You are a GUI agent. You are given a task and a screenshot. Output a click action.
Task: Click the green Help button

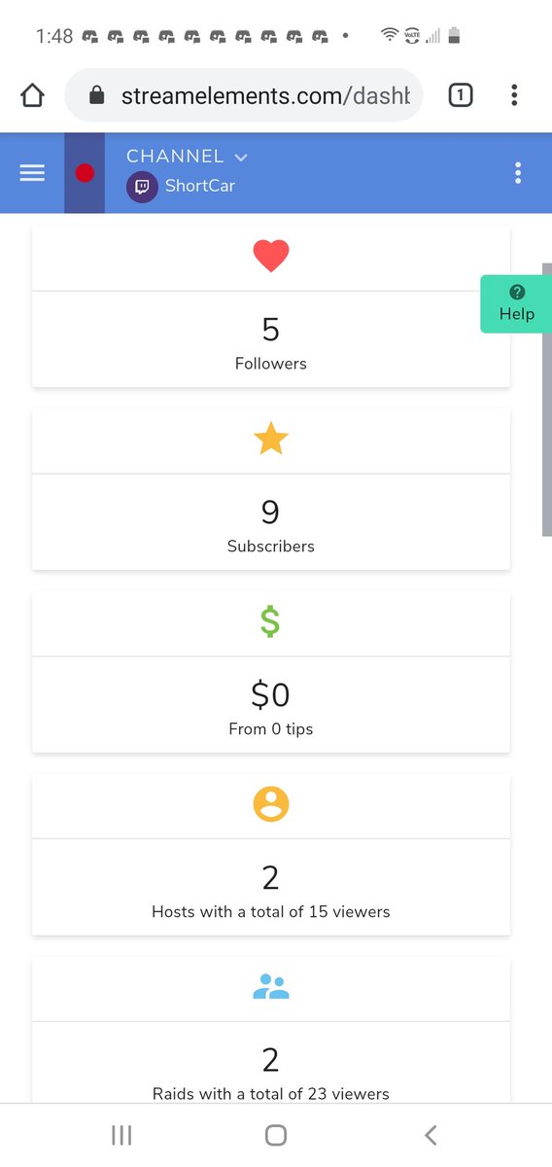click(x=516, y=303)
